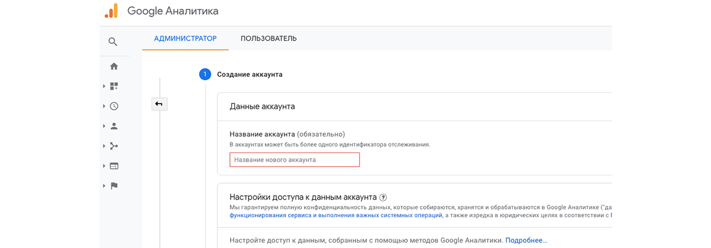Expand the Conversions section arrow
This screenshot has width=711, height=248.
(x=104, y=185)
